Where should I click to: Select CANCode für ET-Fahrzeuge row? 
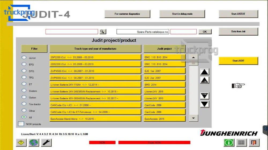tap(95, 112)
